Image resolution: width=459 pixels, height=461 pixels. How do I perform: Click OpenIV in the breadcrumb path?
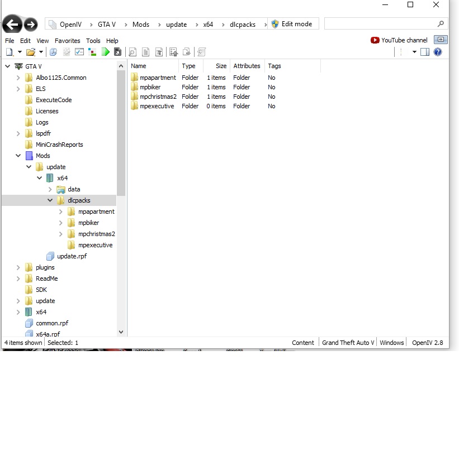[70, 25]
